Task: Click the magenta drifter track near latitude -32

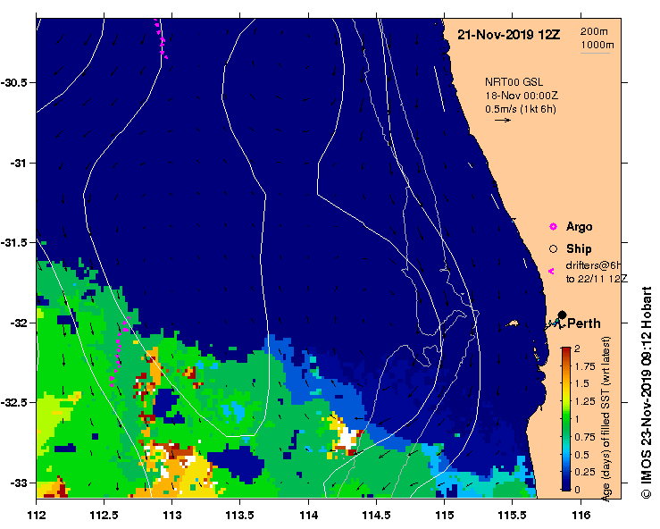Action: (119, 351)
